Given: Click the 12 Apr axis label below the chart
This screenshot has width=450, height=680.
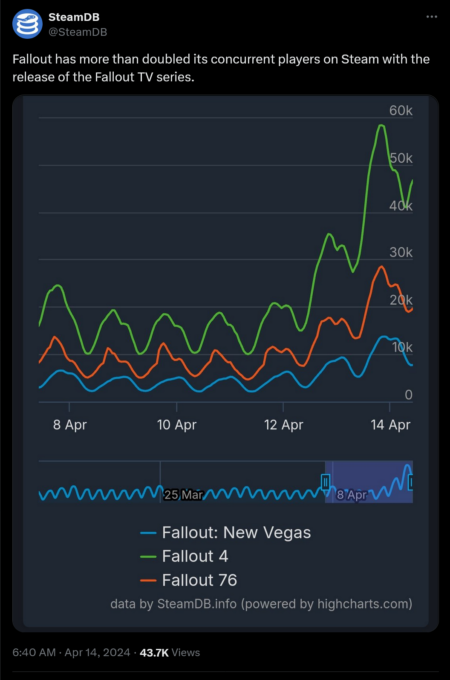Looking at the screenshot, I should coord(284,424).
